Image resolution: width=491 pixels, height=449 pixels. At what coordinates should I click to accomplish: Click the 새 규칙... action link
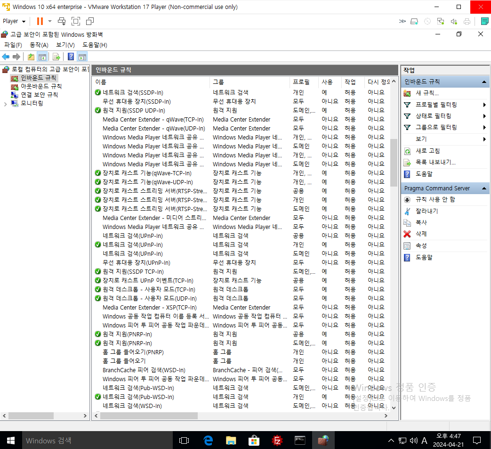427,93
